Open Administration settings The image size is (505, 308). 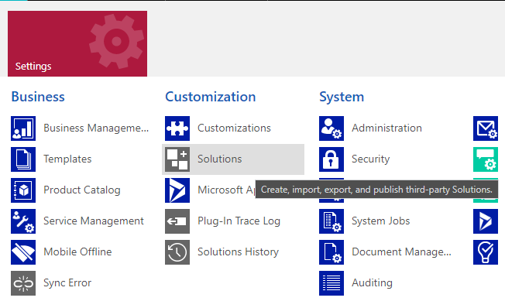tap(386, 128)
